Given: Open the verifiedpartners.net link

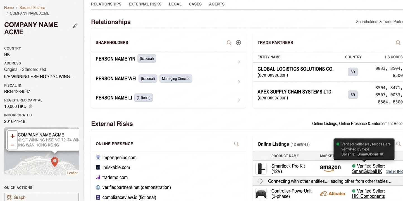Looking at the screenshot, I should coord(137,187).
